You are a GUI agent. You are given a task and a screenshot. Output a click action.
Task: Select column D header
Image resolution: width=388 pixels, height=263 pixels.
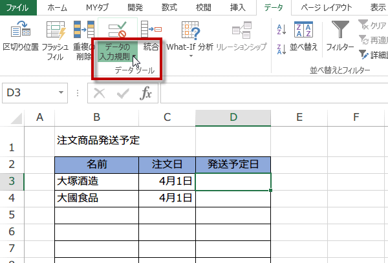coord(233,117)
